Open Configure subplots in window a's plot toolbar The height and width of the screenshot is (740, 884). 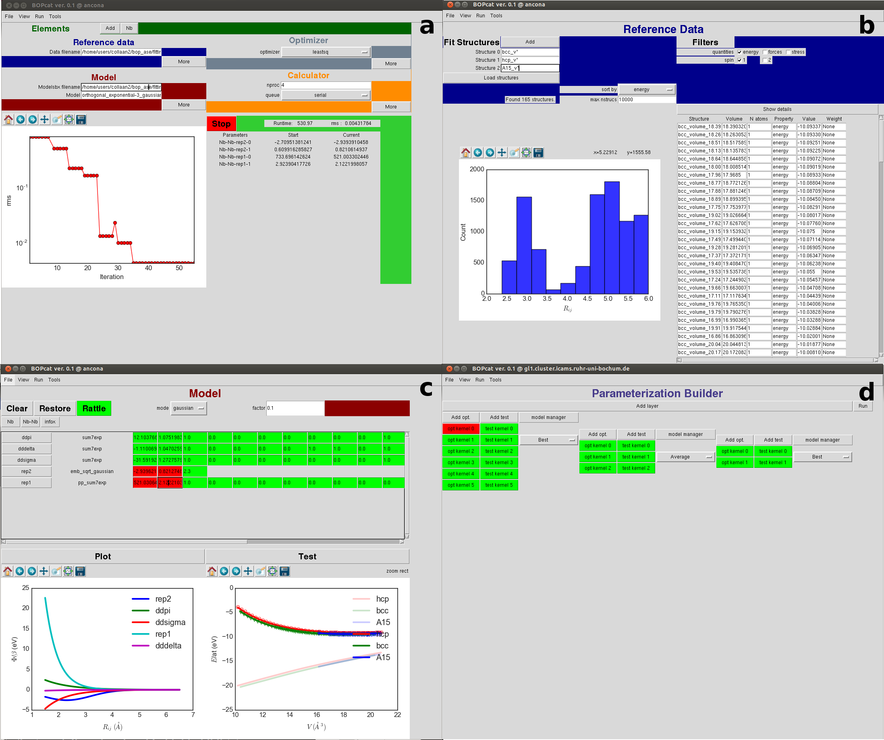tap(69, 120)
